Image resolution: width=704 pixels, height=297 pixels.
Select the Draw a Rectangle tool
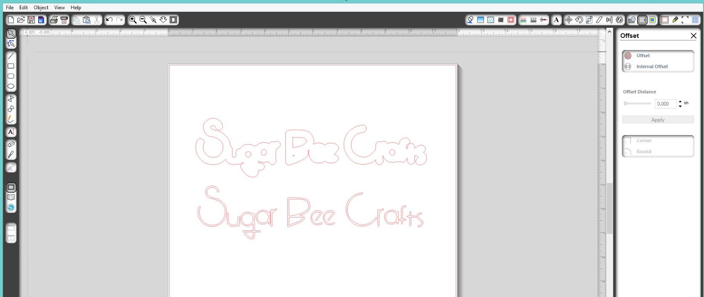tap(11, 66)
